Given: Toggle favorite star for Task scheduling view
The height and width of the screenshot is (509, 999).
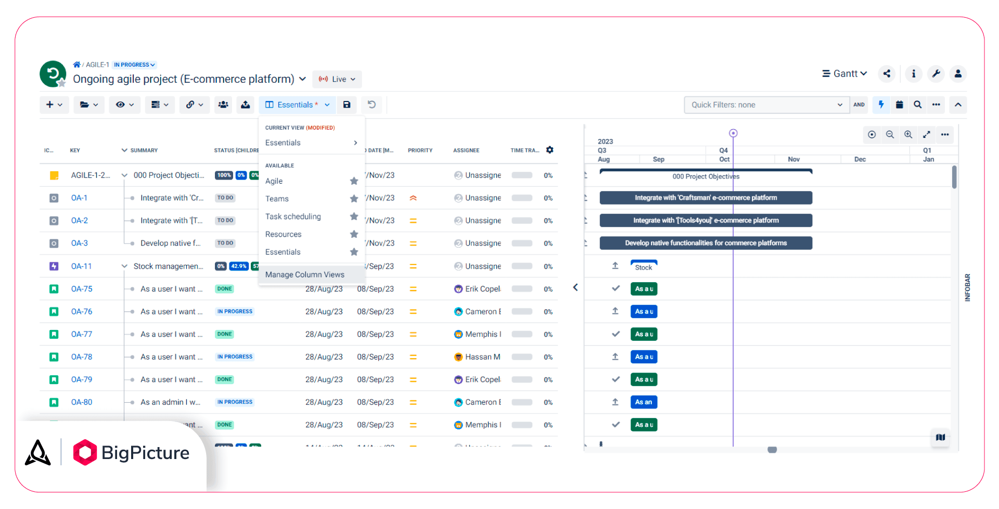Looking at the screenshot, I should tap(354, 217).
